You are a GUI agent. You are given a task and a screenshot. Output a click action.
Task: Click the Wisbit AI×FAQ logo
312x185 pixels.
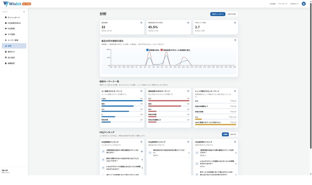click(17, 4)
